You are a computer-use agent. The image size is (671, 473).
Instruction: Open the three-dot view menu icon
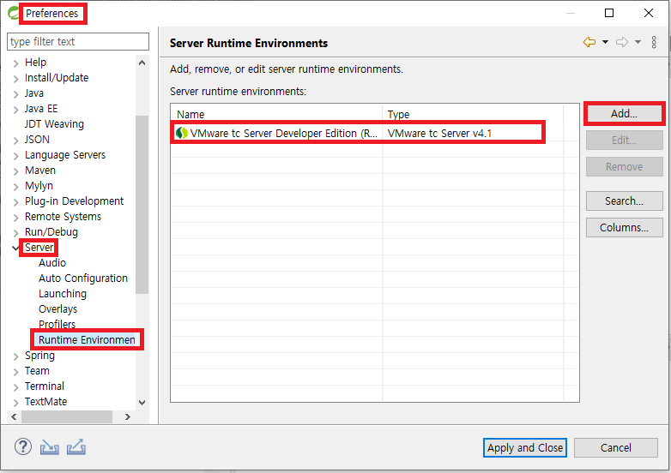654,42
